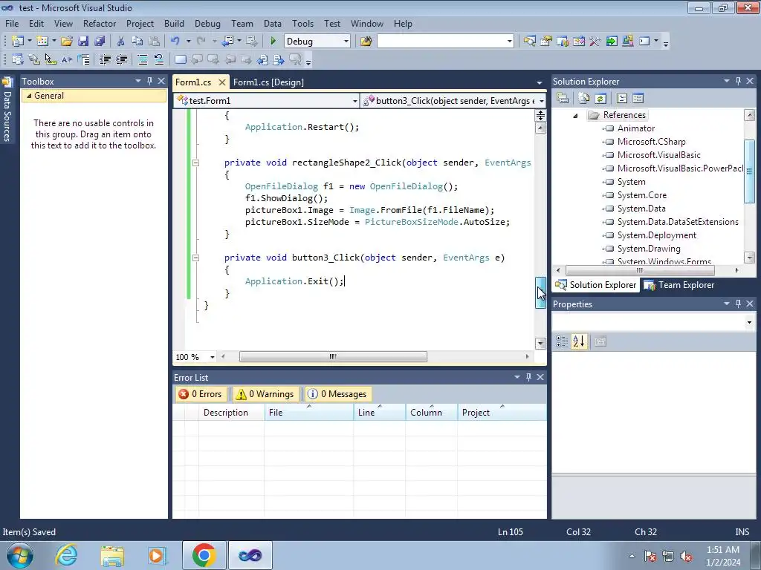Comment out selected lines icon

pyautogui.click(x=143, y=59)
